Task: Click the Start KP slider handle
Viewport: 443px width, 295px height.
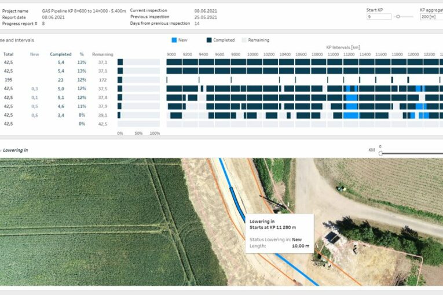Action: click(397, 17)
